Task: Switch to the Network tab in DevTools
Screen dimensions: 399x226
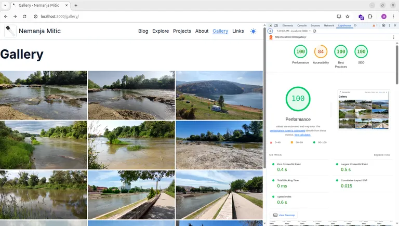Action: (329, 25)
